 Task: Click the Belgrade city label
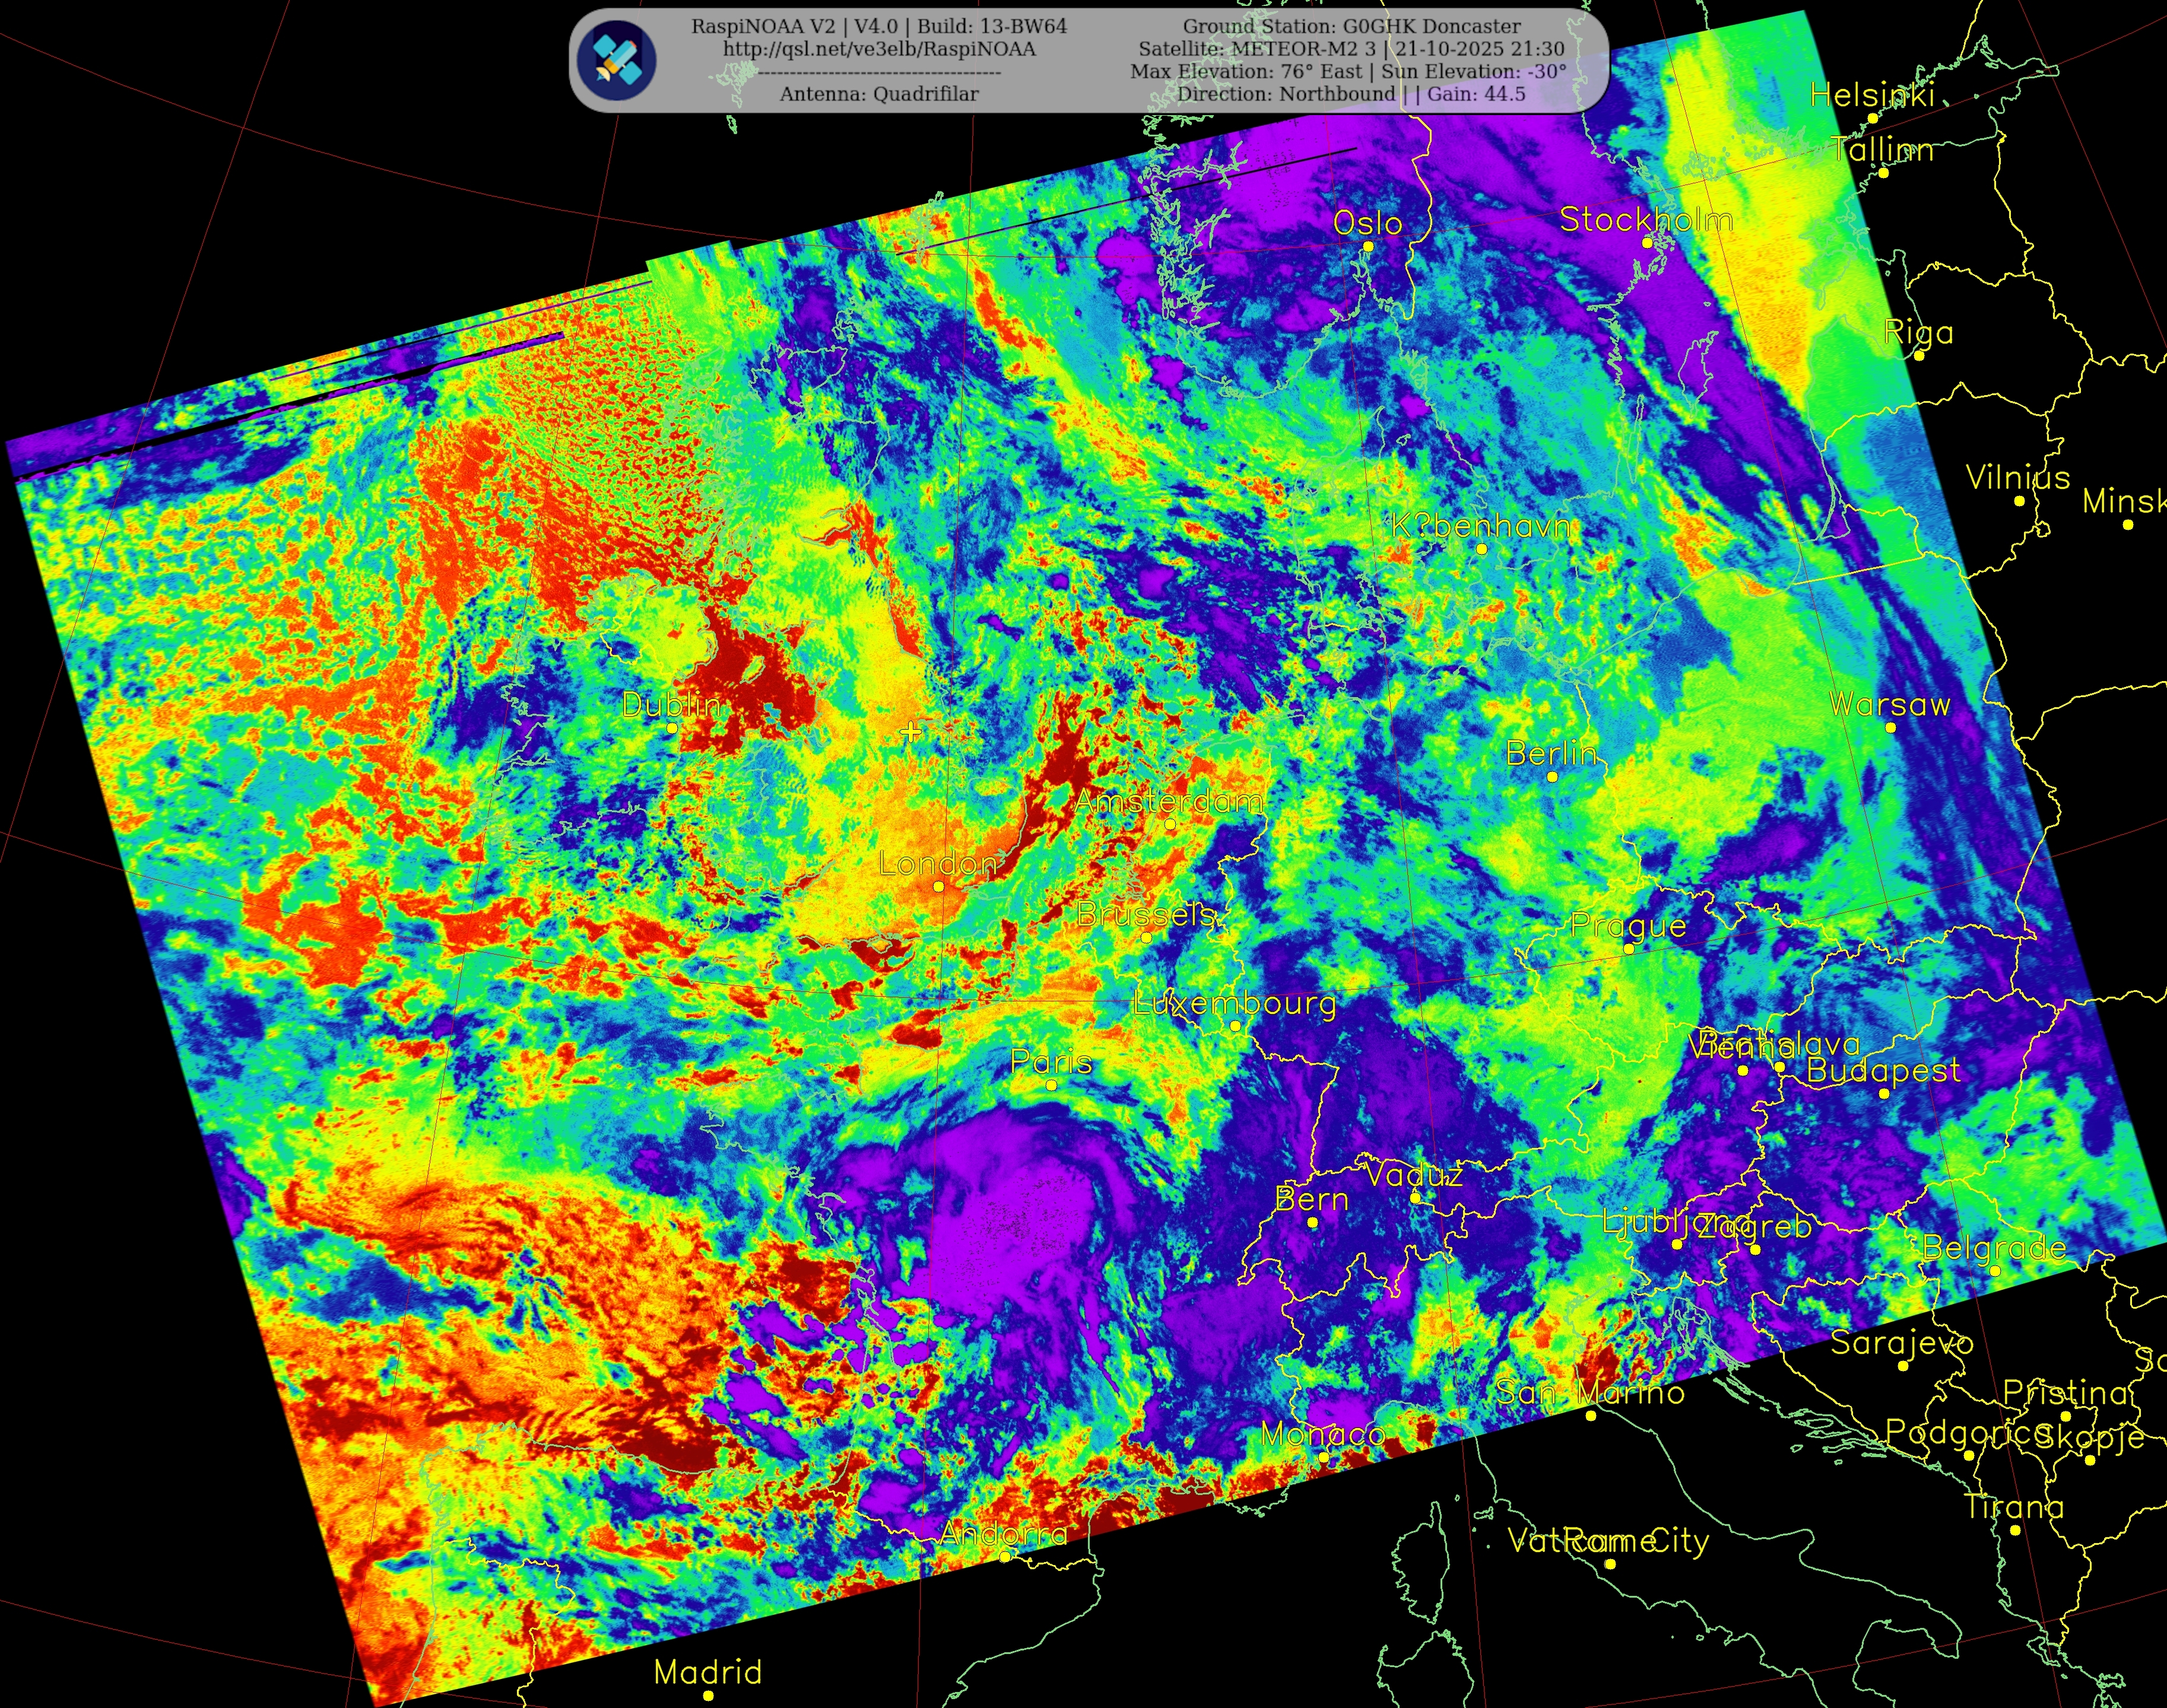[x=1994, y=1248]
